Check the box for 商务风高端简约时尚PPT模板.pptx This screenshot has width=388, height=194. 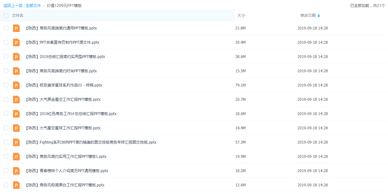tap(6, 71)
